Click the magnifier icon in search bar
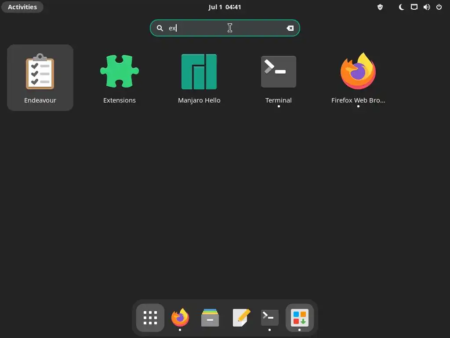 (x=160, y=28)
